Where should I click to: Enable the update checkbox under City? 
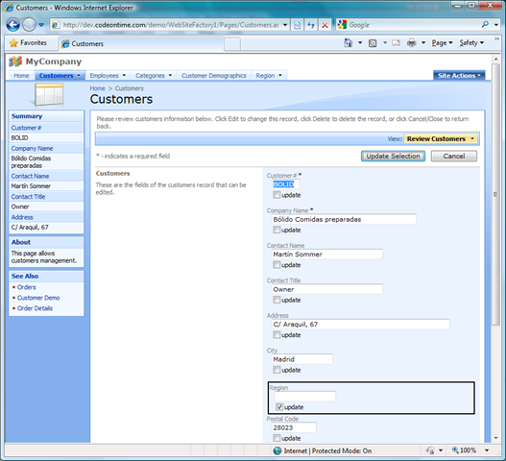pyautogui.click(x=277, y=370)
